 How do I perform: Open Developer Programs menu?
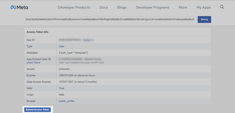click(x=152, y=7)
